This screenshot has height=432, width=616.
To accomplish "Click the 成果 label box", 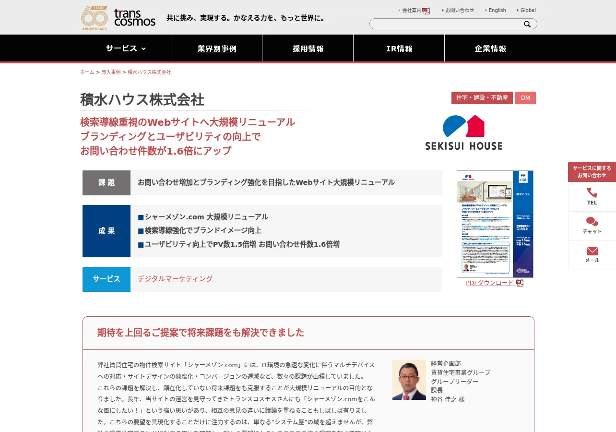I will point(107,231).
